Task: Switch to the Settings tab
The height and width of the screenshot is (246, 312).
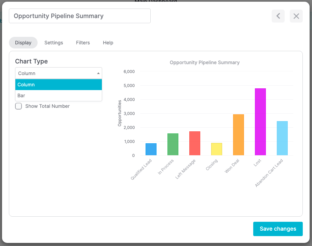Action: pos(53,43)
